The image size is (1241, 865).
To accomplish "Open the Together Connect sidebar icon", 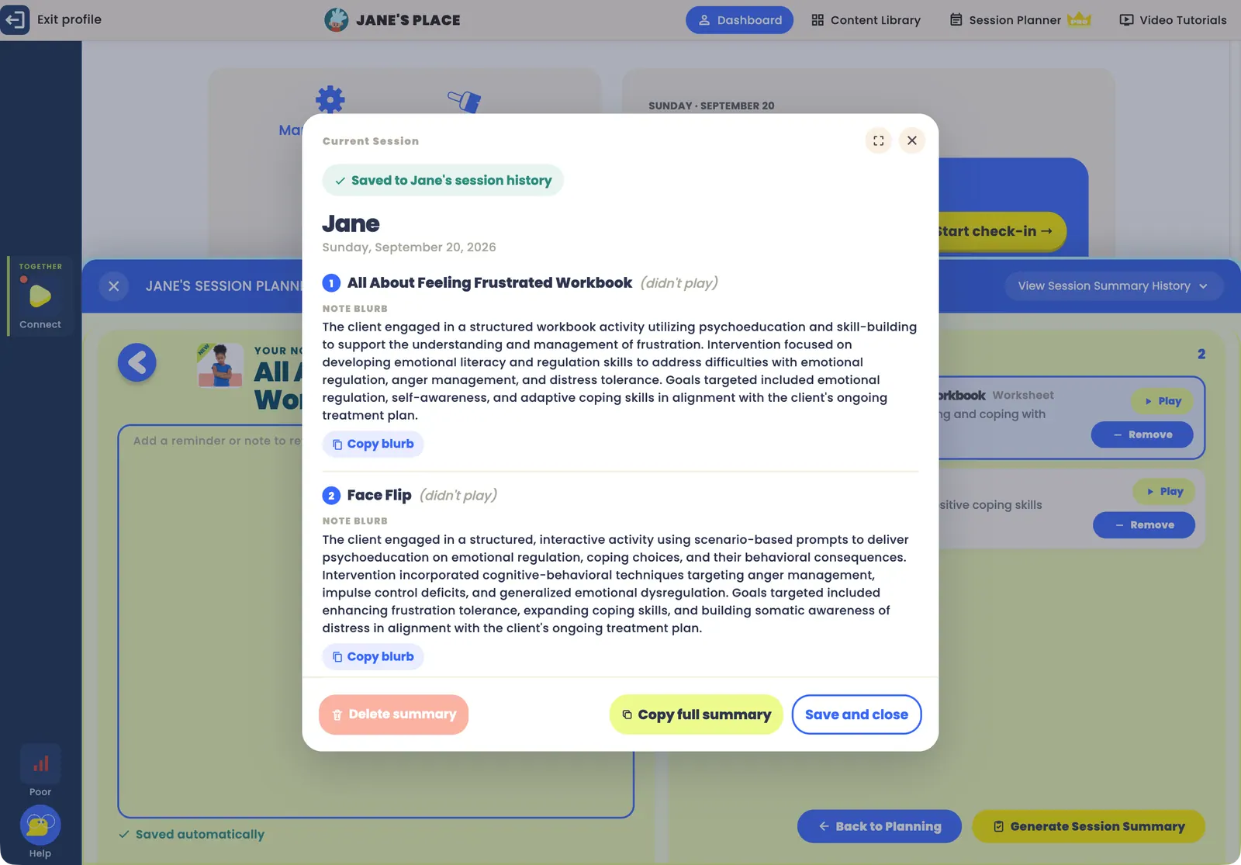I will 40,297.
